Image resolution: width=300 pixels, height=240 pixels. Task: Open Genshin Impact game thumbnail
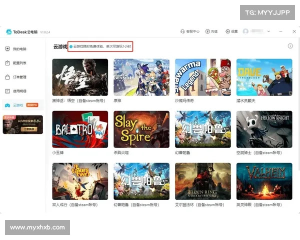click(141, 77)
